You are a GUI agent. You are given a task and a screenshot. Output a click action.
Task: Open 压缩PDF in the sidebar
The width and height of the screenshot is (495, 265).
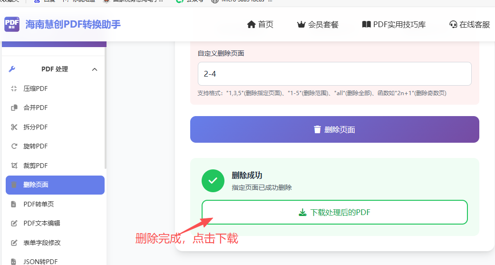click(x=35, y=89)
